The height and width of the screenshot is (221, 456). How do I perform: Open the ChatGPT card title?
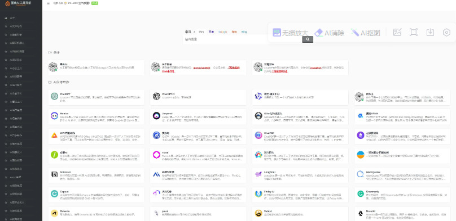pos(65,94)
